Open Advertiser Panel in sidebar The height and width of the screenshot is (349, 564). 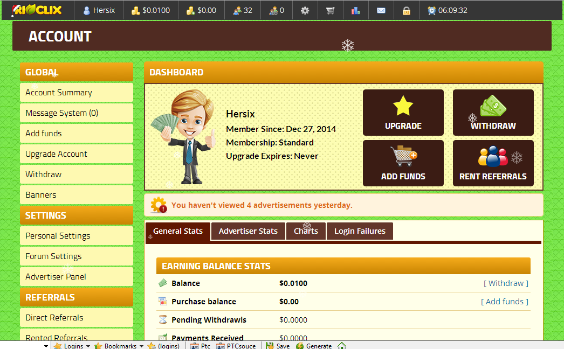(77, 277)
